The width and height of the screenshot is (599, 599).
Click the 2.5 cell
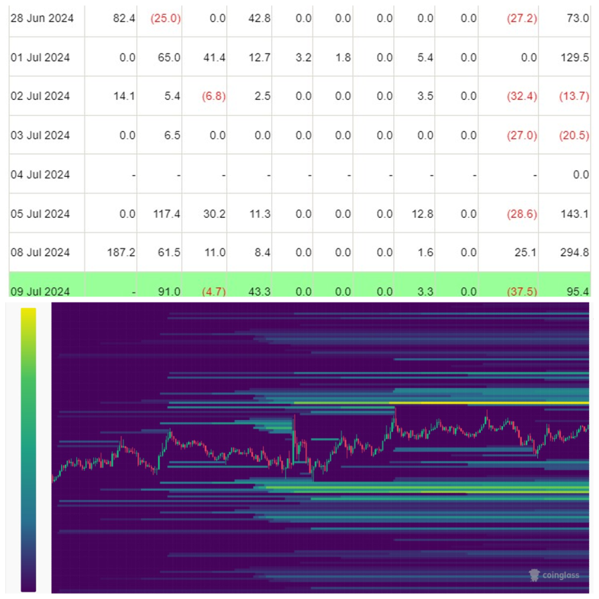click(262, 96)
